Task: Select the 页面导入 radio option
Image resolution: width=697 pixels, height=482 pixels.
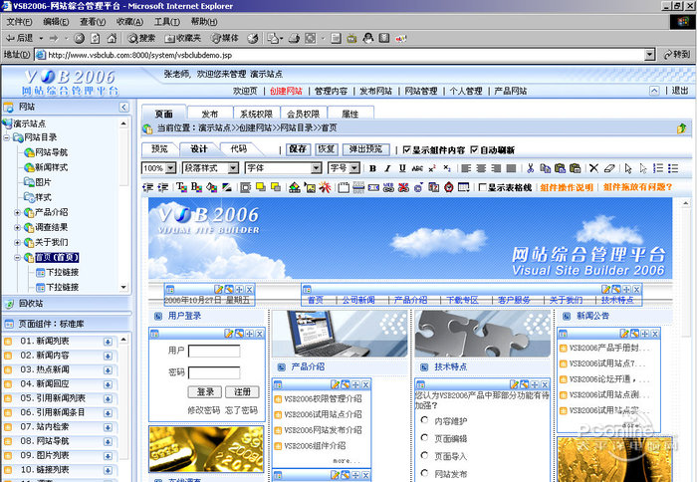Action: pos(424,455)
